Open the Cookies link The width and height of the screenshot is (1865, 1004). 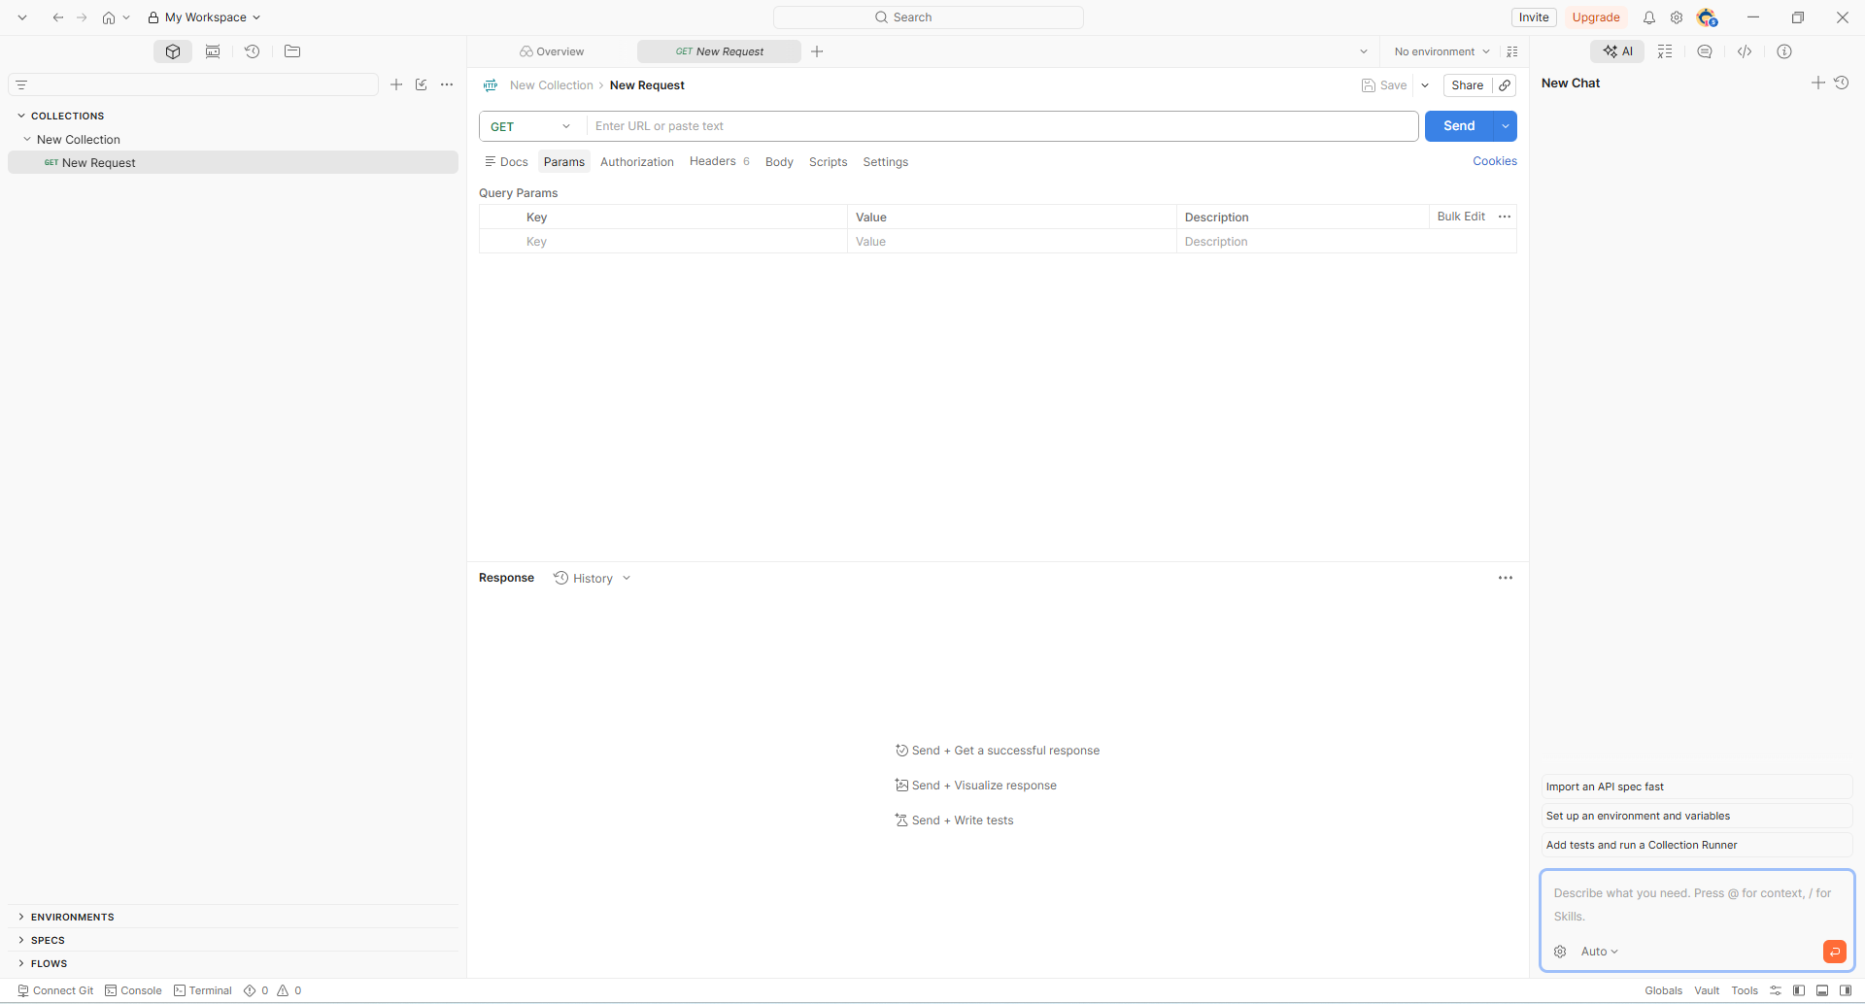click(1495, 161)
